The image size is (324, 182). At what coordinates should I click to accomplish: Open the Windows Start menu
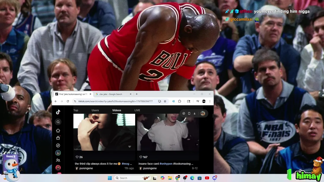[x=110, y=178]
